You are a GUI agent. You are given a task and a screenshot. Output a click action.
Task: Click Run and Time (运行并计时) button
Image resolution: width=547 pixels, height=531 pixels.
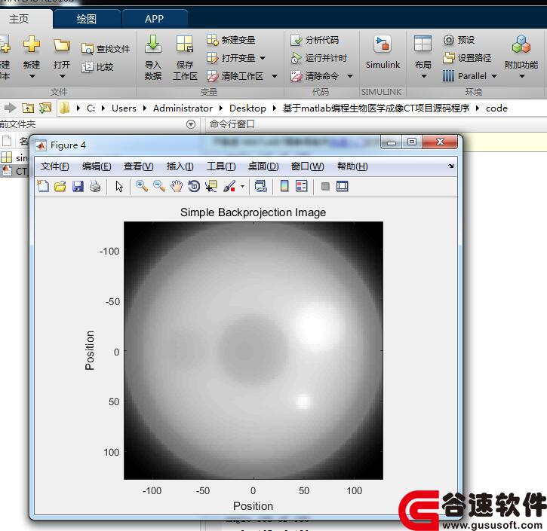pos(318,58)
